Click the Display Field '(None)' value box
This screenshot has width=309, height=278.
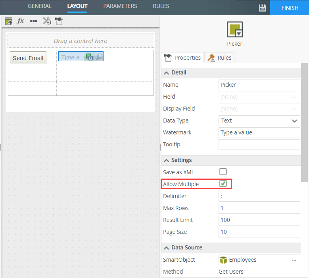tap(259, 109)
